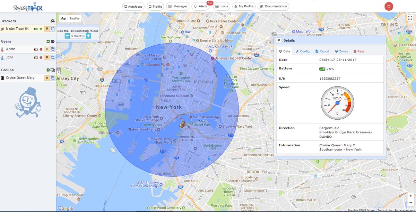416x212 pixels.
Task: Open the Alerts list
Action: 200,6
